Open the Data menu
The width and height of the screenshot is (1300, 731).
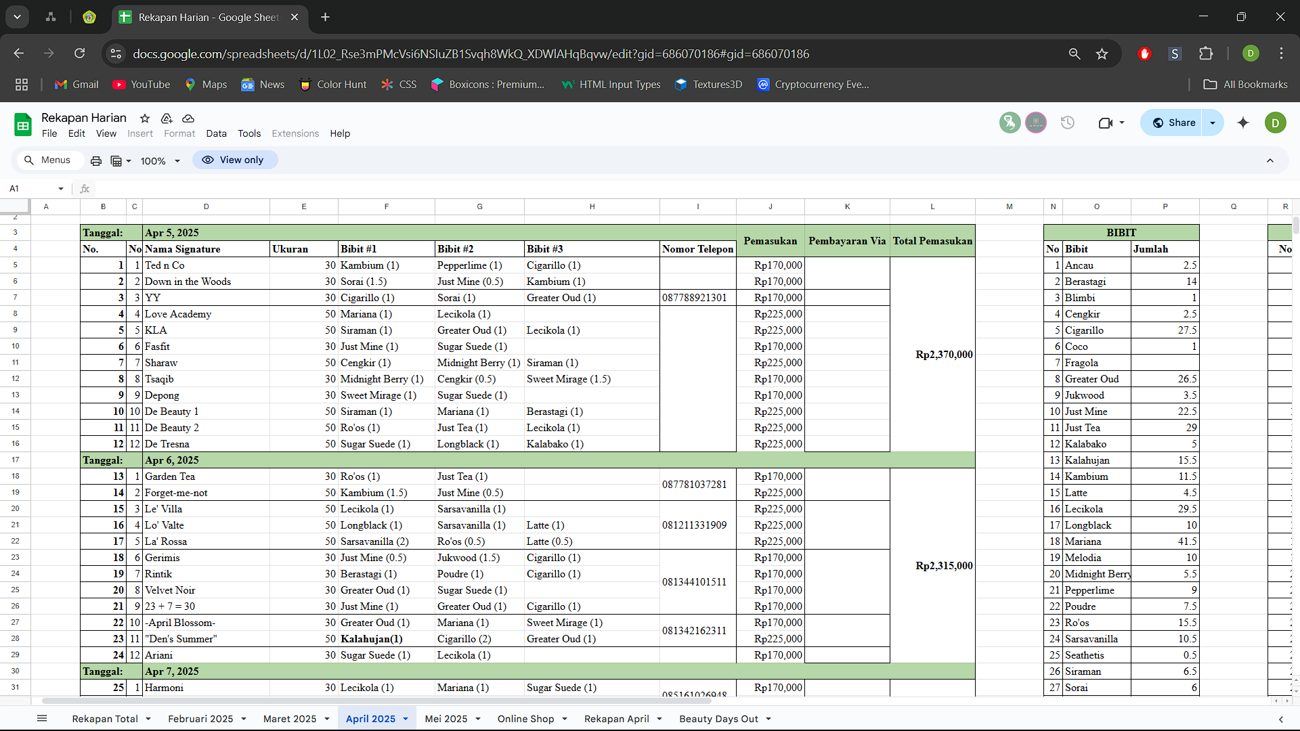click(x=216, y=134)
